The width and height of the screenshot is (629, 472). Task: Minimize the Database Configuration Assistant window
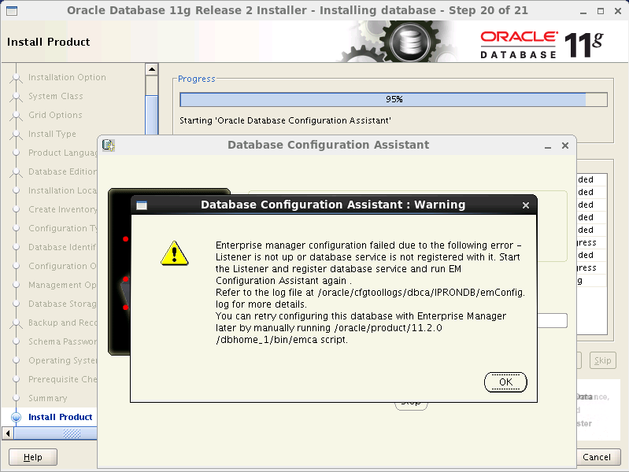[547, 146]
